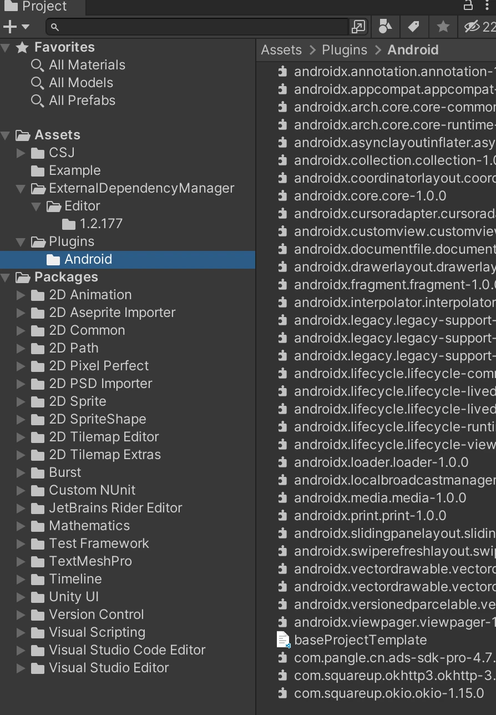Select the androidx.media.media-1.0.0 file
496x715 pixels.
(380, 498)
